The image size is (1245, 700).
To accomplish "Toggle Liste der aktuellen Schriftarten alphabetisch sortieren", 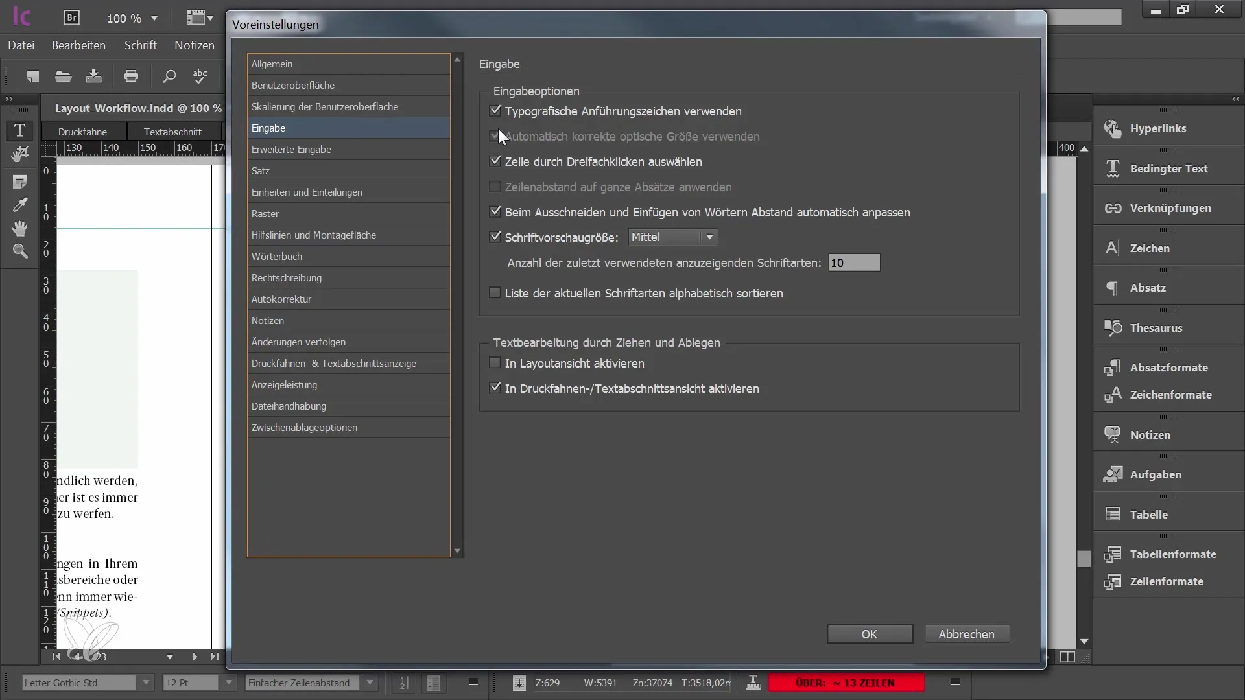I will 495,293.
